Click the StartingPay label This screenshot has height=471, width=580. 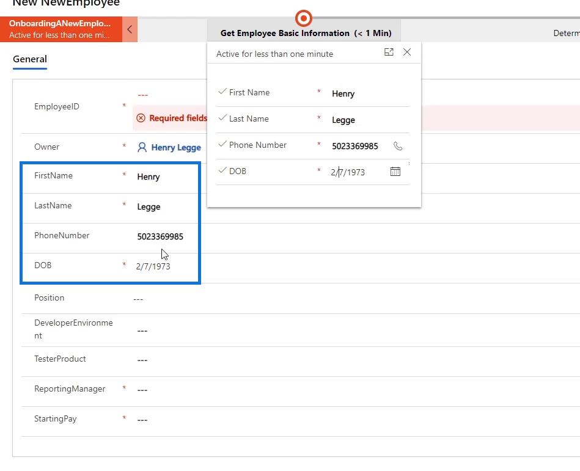tap(55, 419)
